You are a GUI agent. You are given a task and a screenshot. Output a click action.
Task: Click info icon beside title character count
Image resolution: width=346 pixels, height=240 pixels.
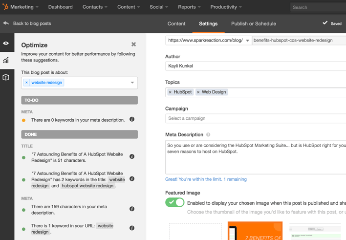tap(132, 157)
